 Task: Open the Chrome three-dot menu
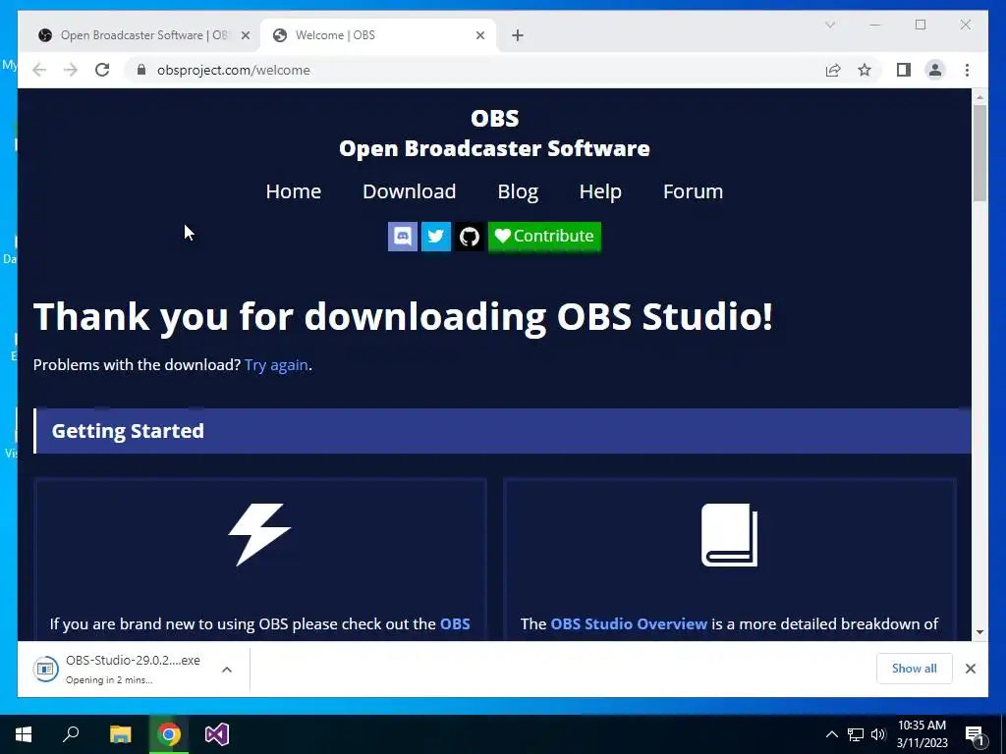[967, 70]
